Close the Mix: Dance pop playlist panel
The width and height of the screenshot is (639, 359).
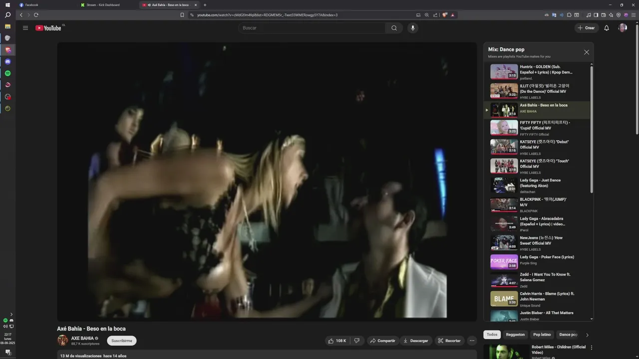click(x=587, y=52)
